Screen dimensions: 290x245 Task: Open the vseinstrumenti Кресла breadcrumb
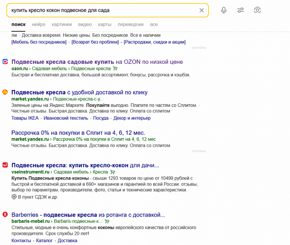click(x=100, y=172)
